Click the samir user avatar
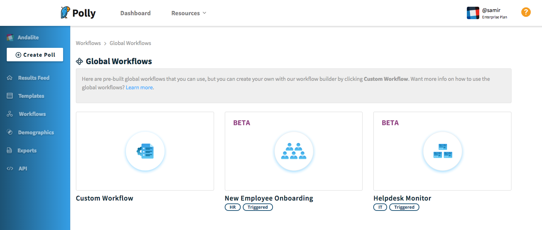The image size is (542, 230). (x=473, y=13)
